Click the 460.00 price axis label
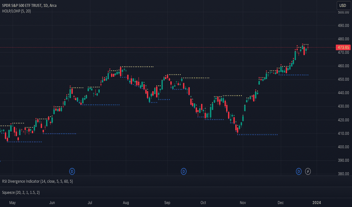Screen dimensions: 352x207 pos(343,66)
